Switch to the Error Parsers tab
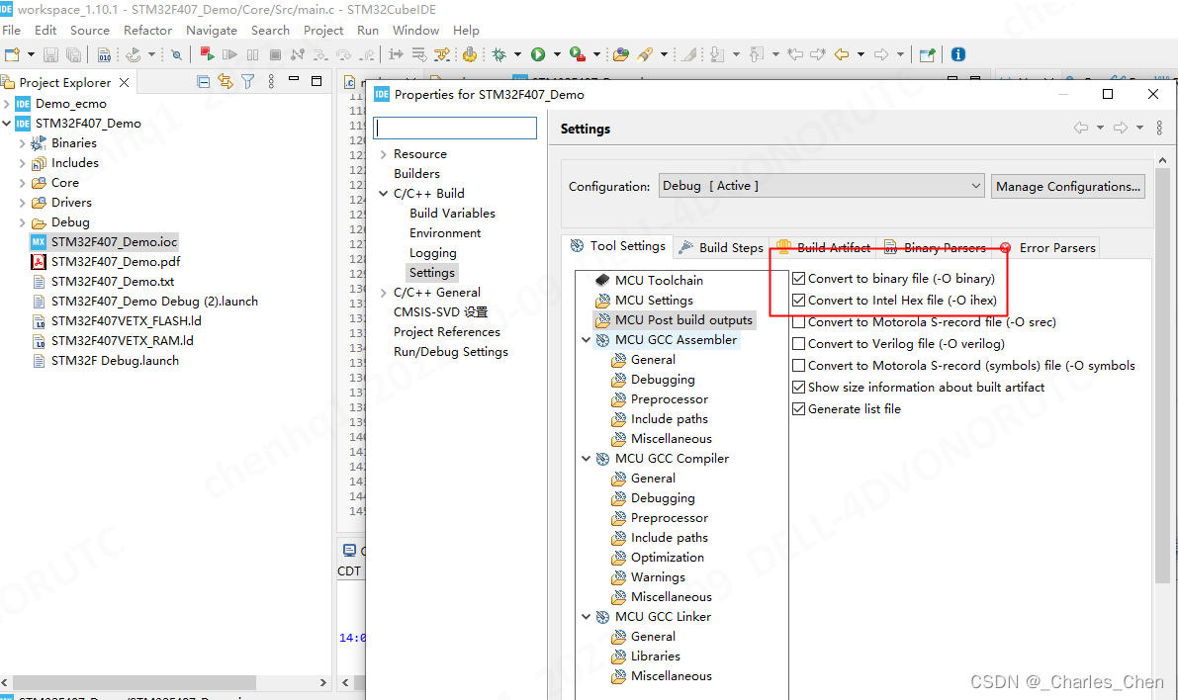The width and height of the screenshot is (1178, 700). pos(1048,248)
